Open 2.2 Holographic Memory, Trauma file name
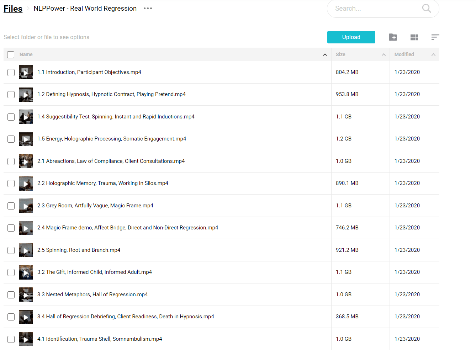 click(103, 183)
